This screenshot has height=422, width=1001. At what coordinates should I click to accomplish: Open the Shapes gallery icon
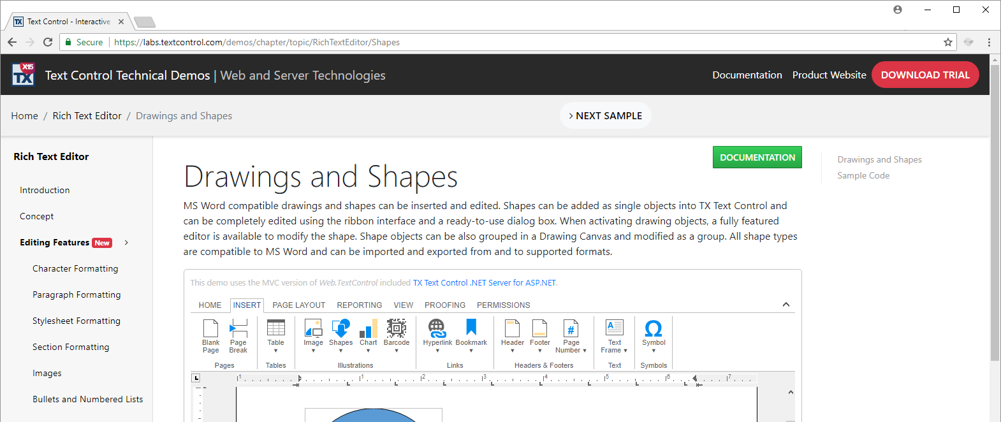point(341,328)
